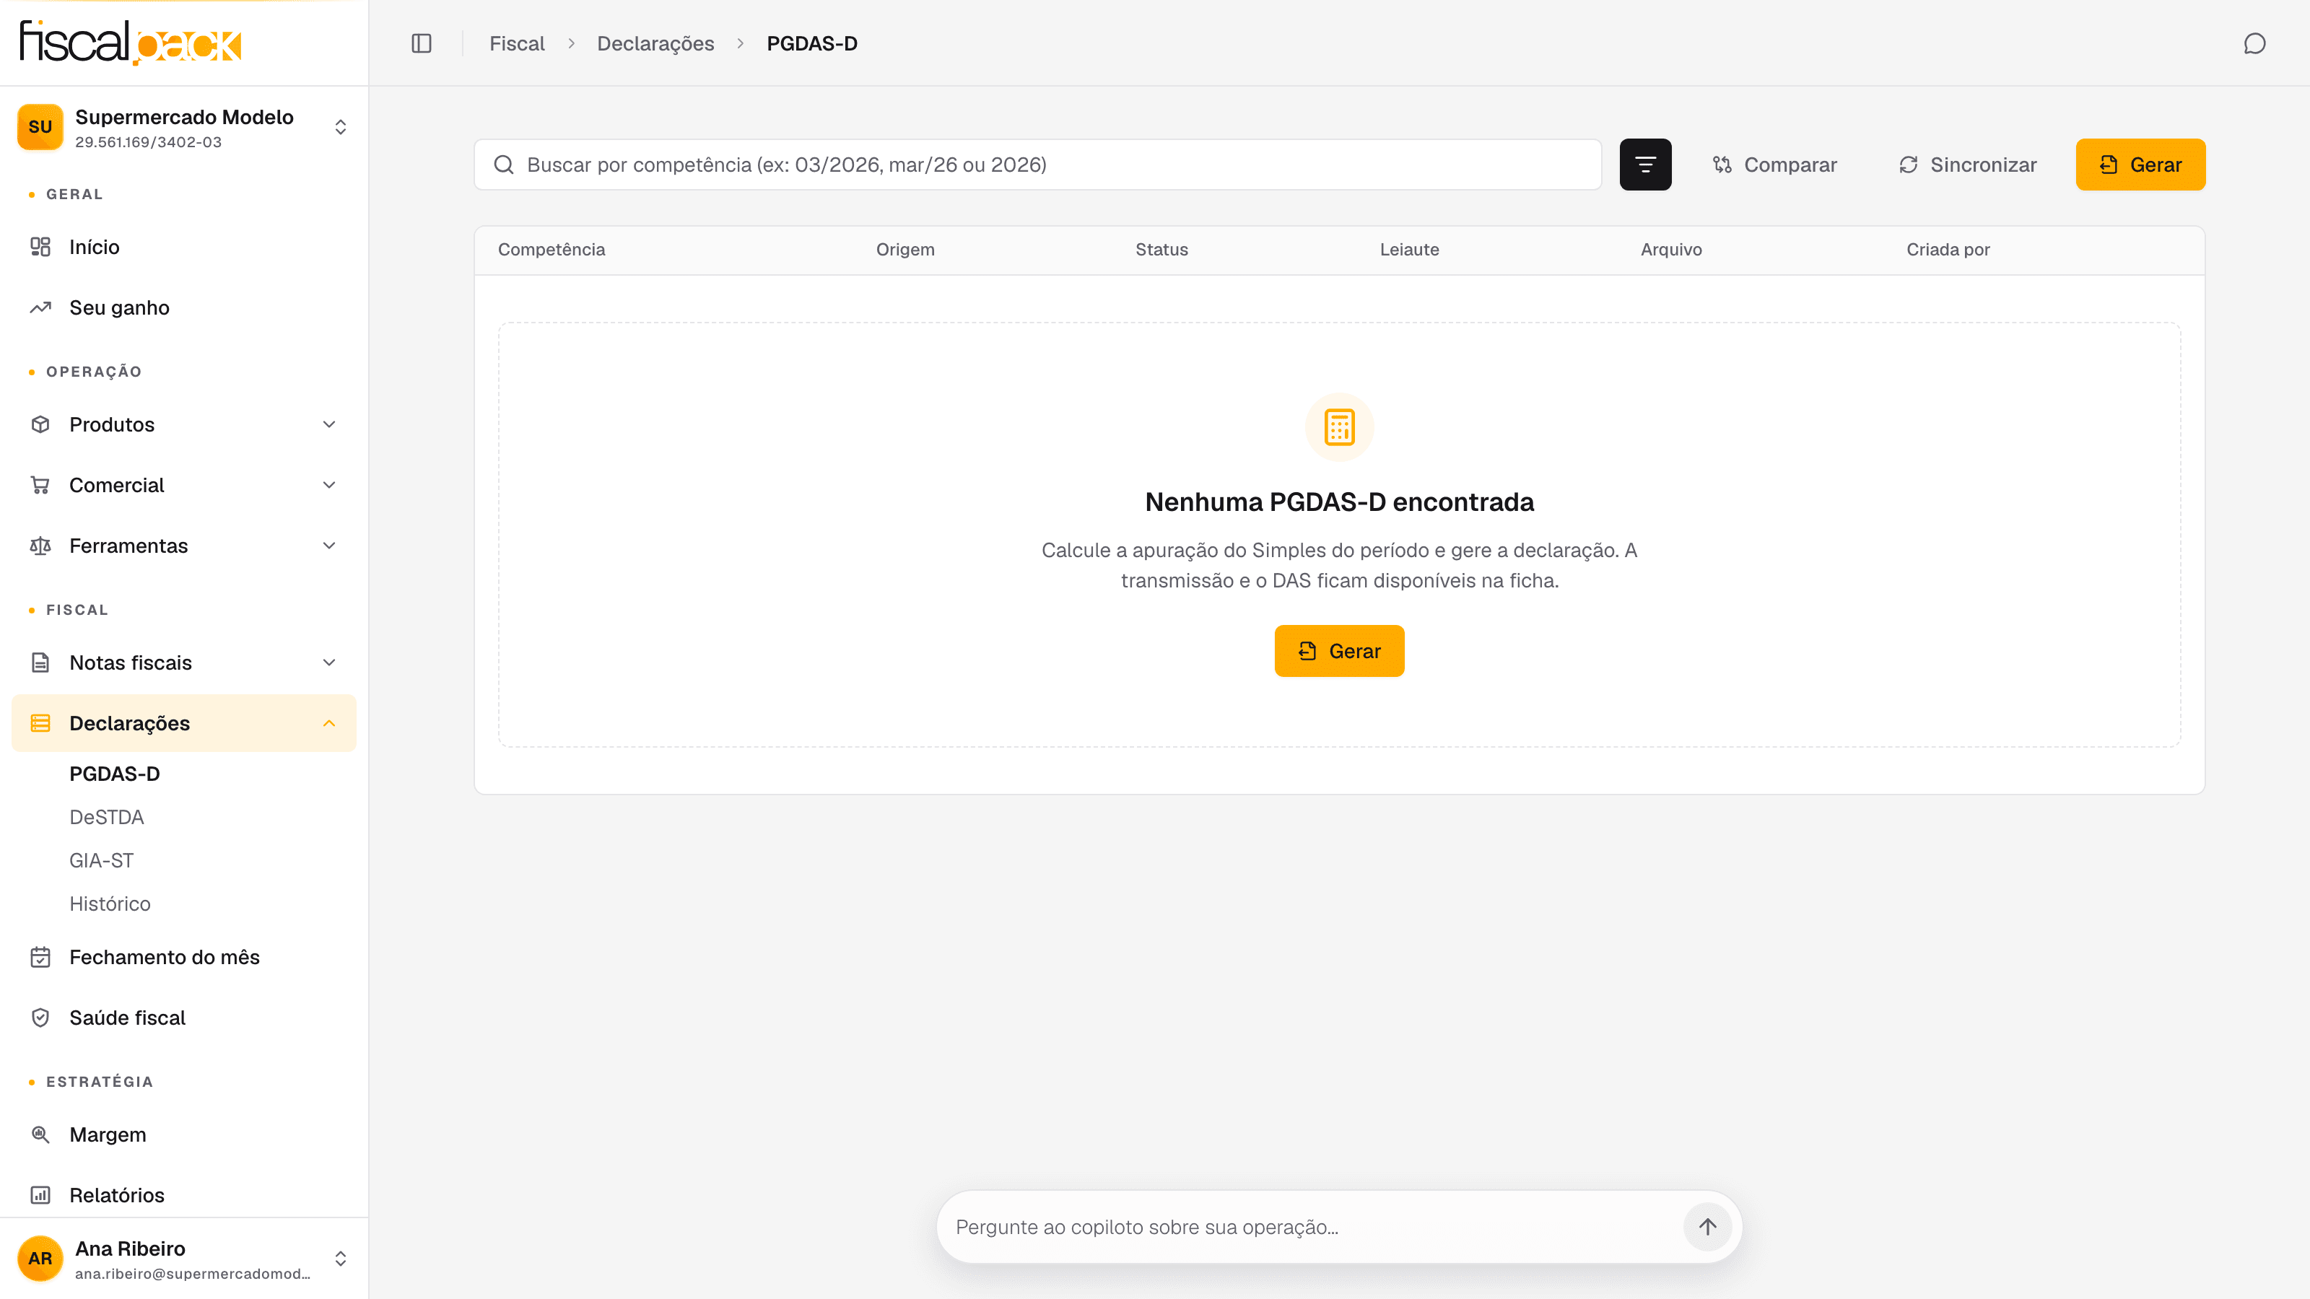Click Gerar button in empty state
The image size is (2310, 1299).
click(x=1339, y=651)
